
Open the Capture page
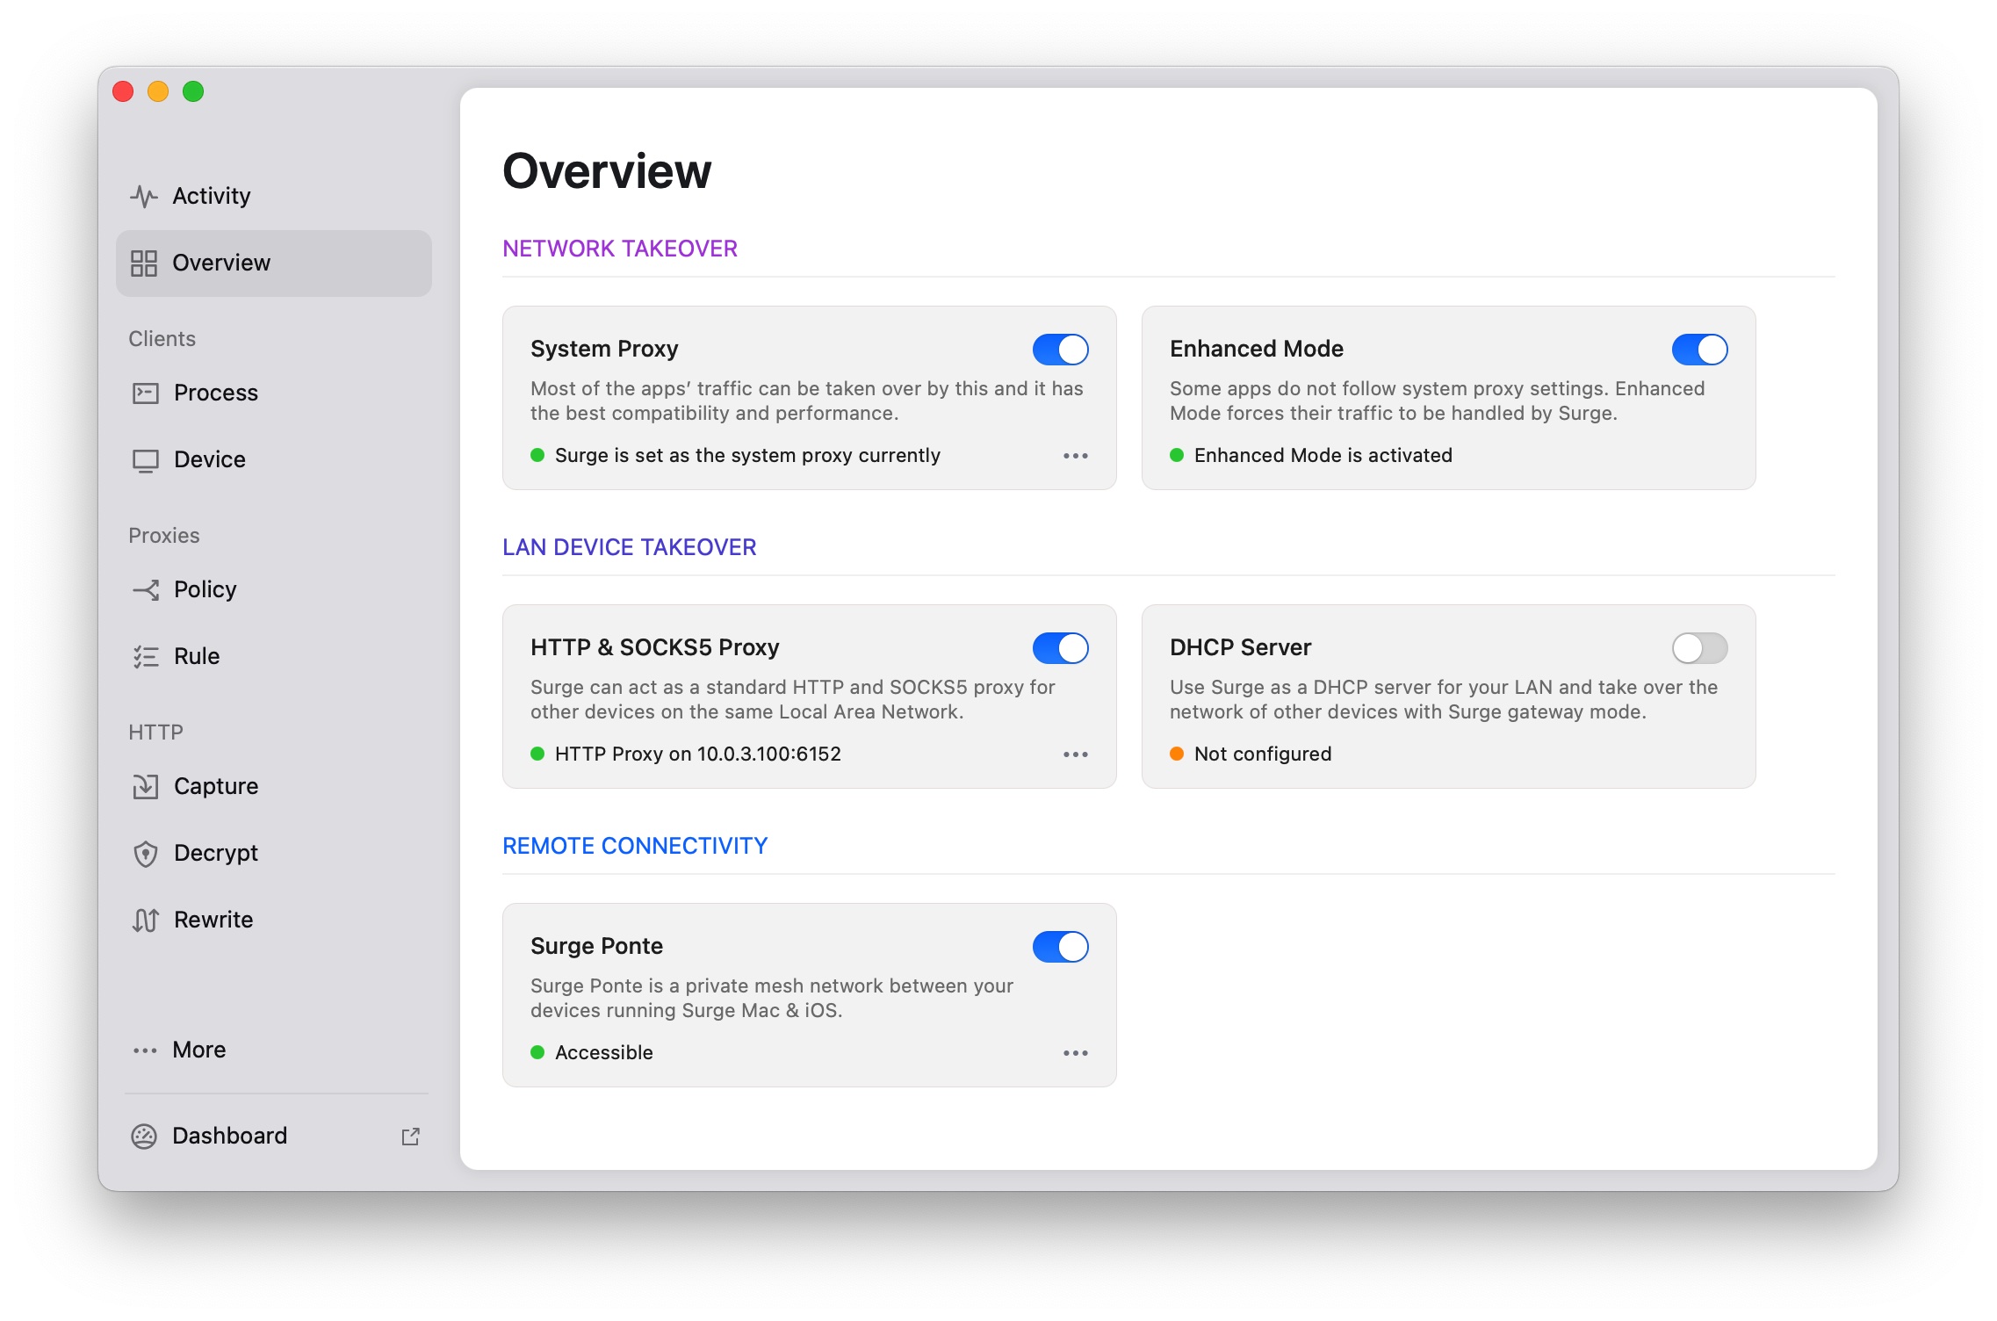[x=216, y=786]
